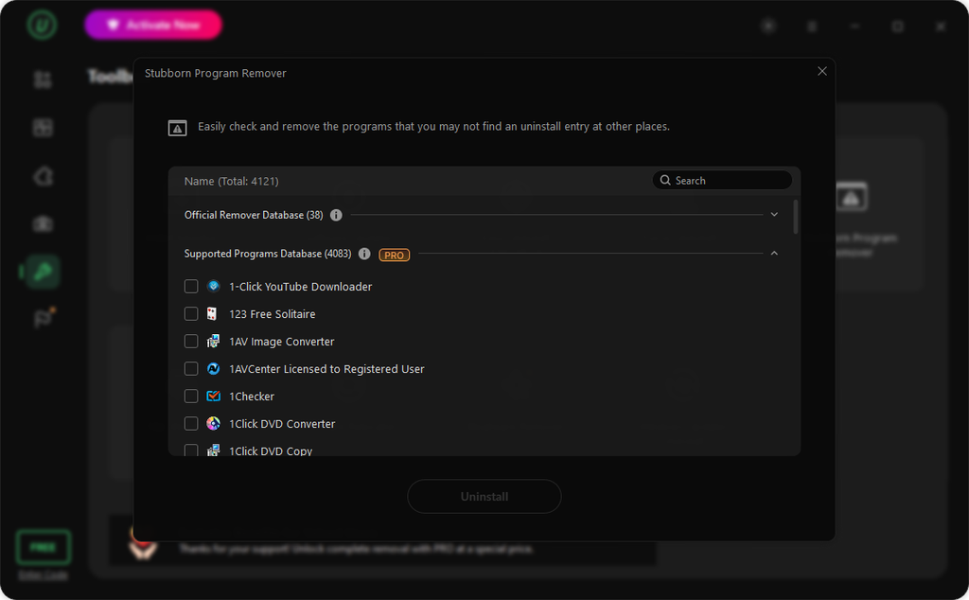Click the program list vertical scrollbar
Image resolution: width=969 pixels, height=600 pixels.
click(x=795, y=217)
